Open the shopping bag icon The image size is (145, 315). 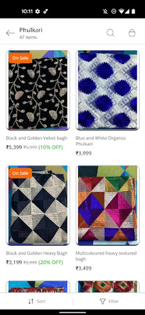click(132, 33)
